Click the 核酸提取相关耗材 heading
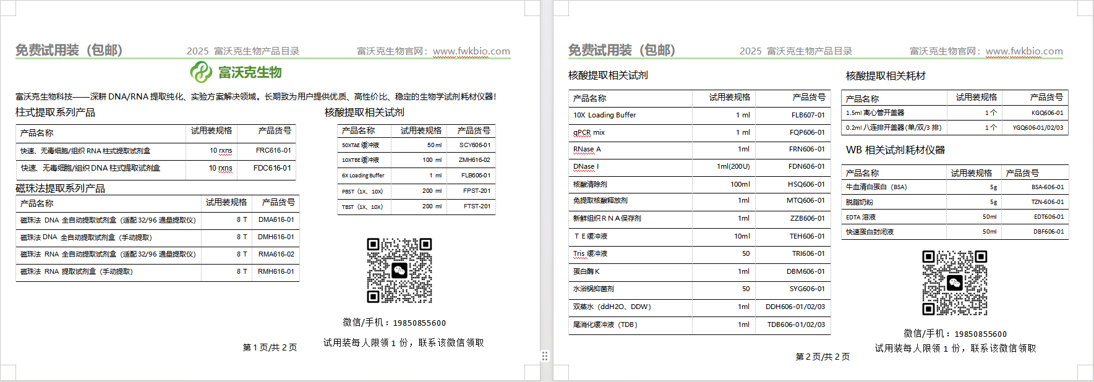The height and width of the screenshot is (382, 1094). [x=886, y=76]
